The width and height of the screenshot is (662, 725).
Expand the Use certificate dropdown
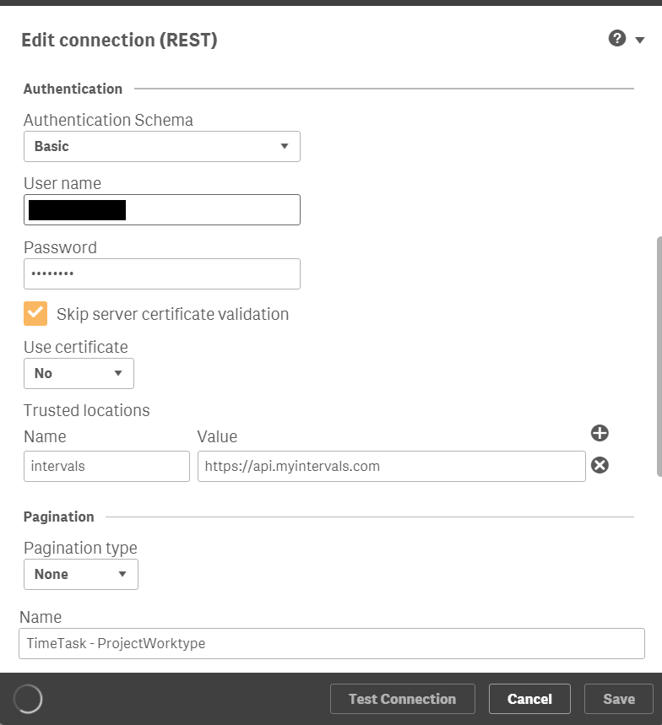click(x=79, y=373)
